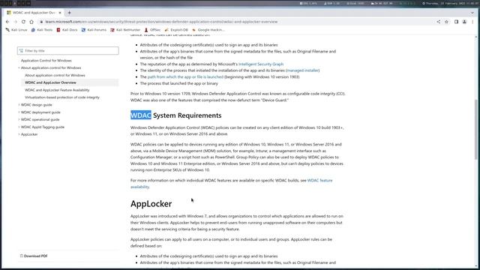Open Application Control for Windows in sidebar

tap(46, 61)
